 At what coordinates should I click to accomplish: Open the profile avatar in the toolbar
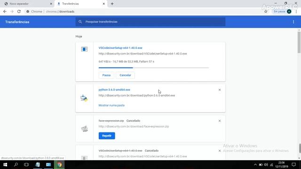tap(289, 11)
